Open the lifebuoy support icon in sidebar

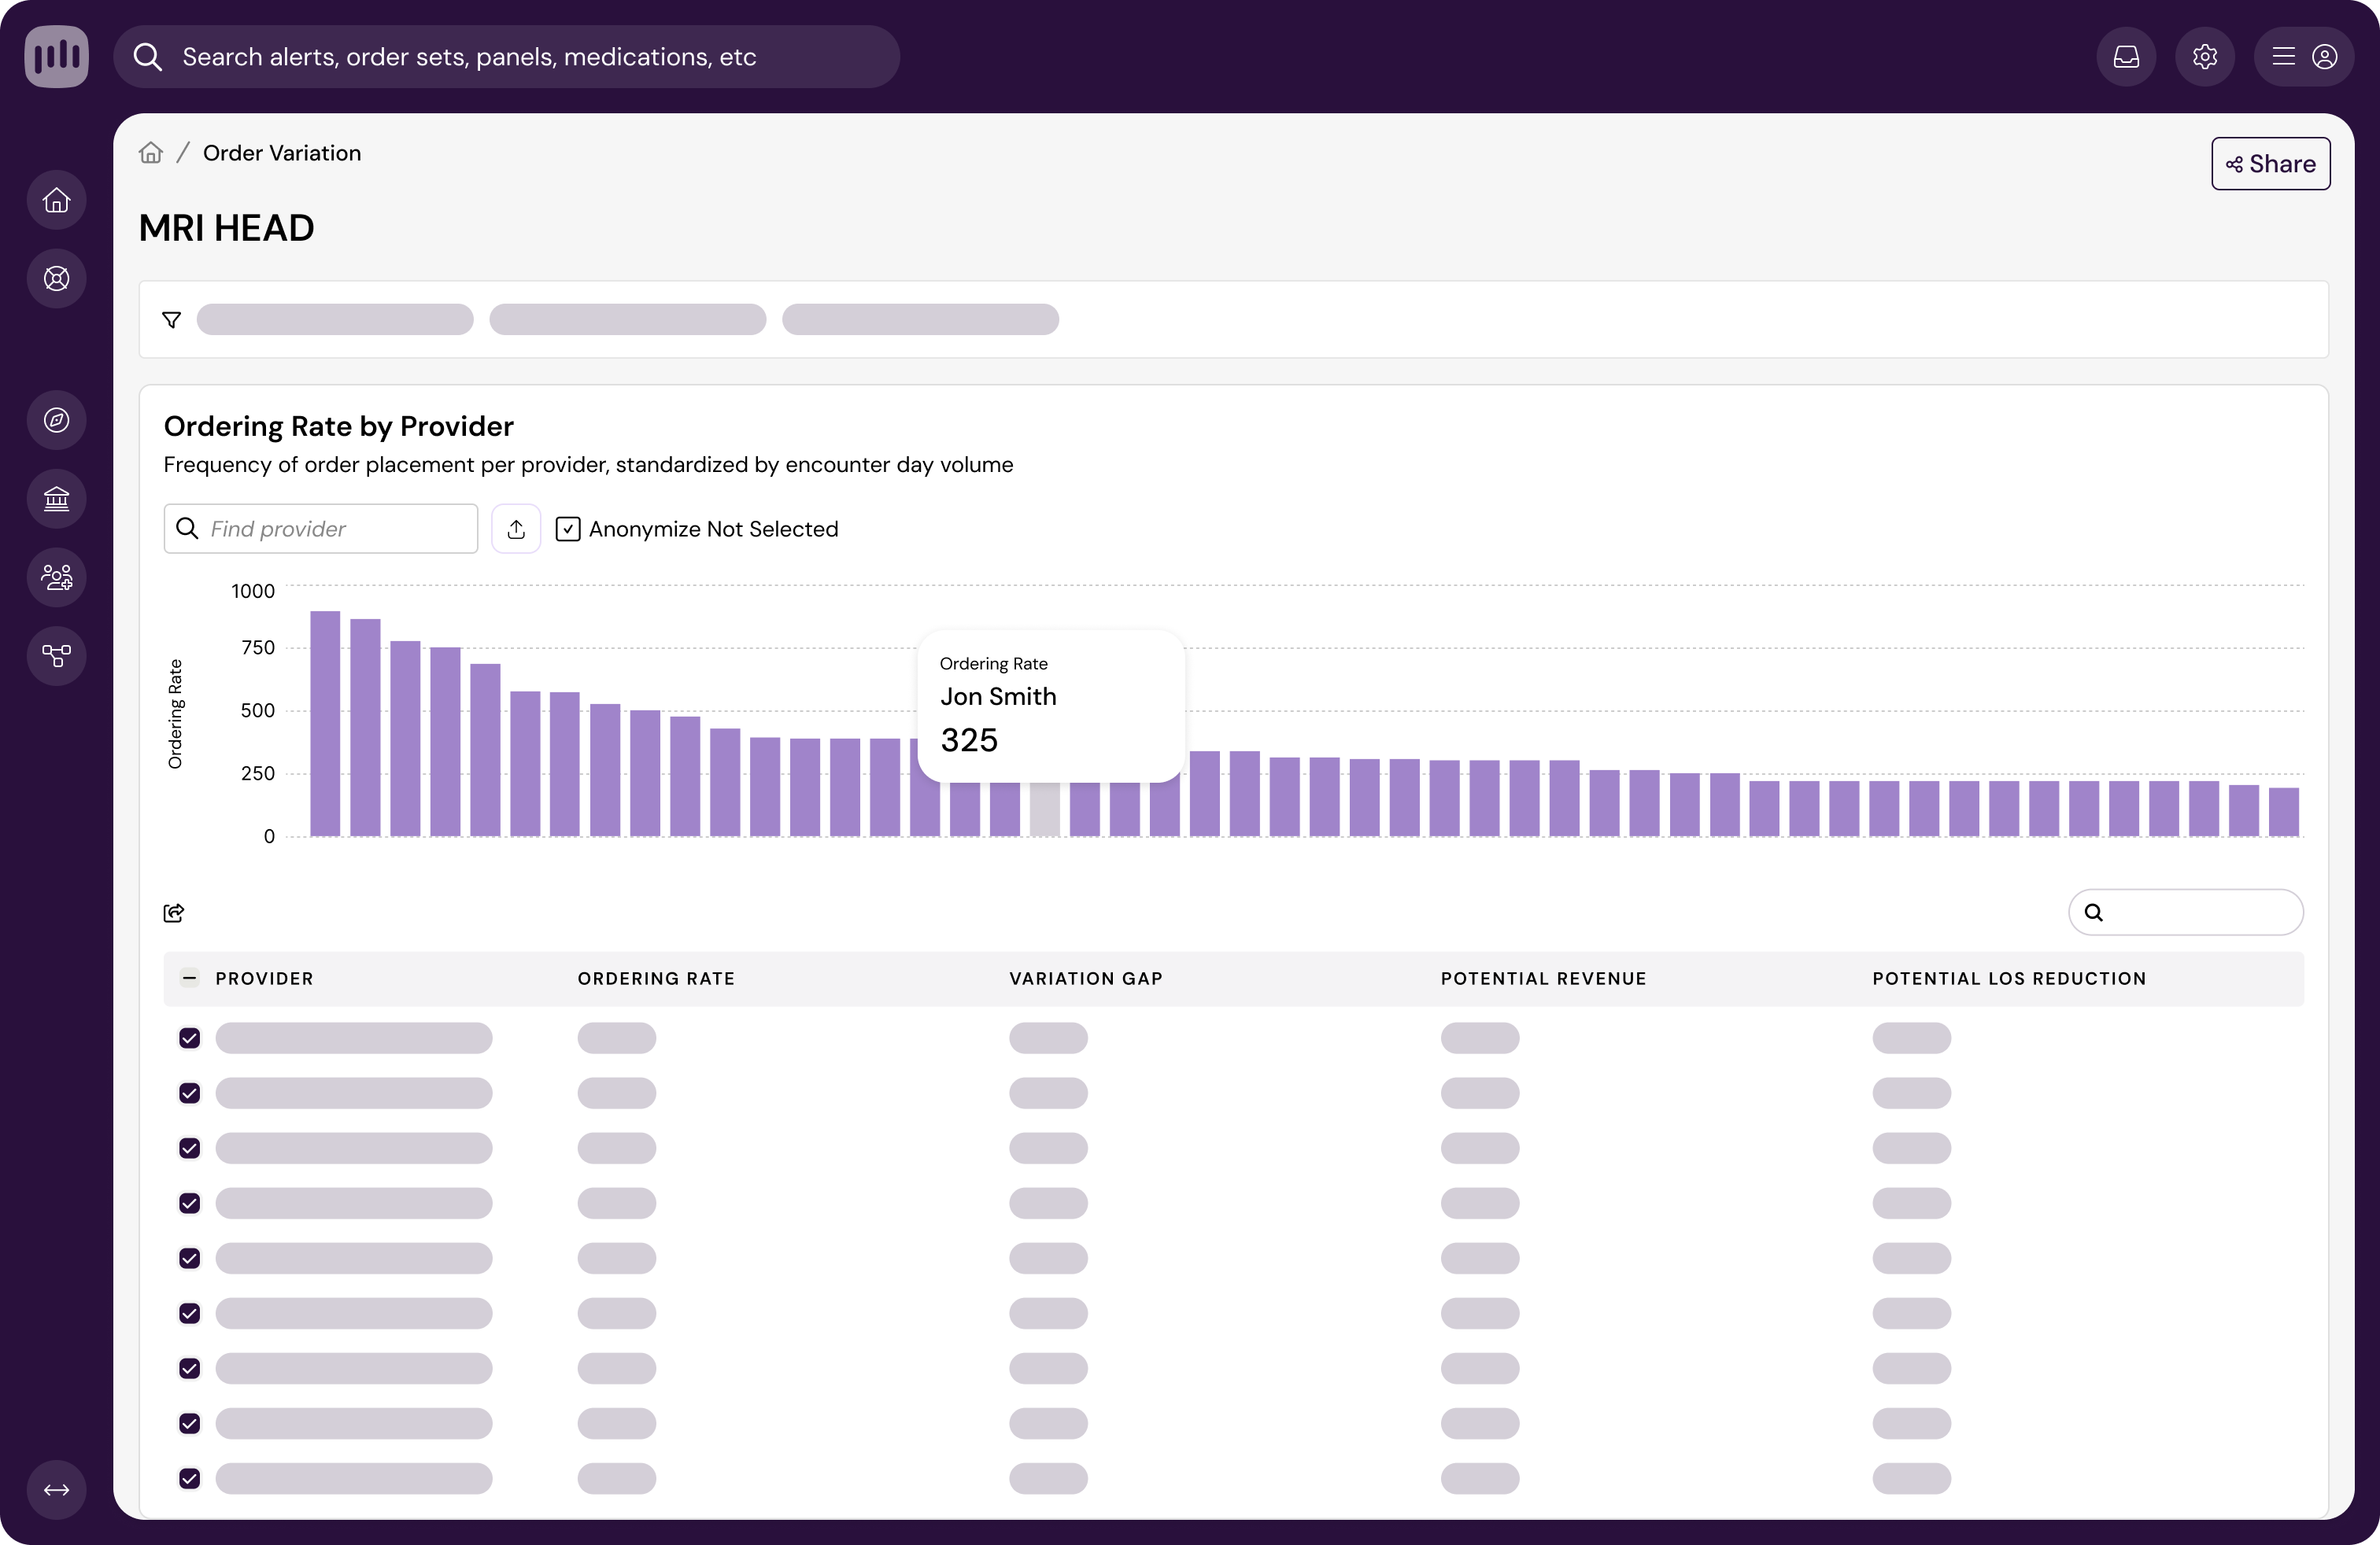[x=57, y=278]
